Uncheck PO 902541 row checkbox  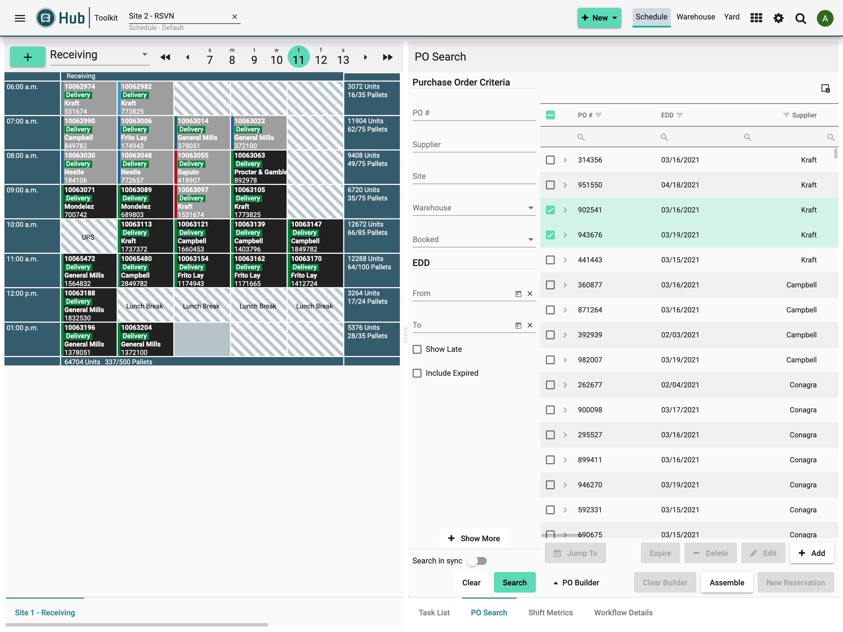click(550, 210)
